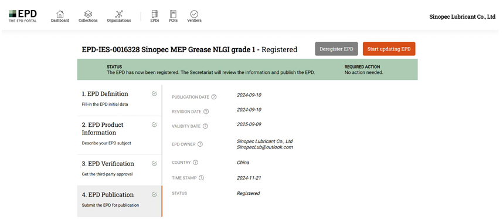Click the Deregister EPD button

337,49
